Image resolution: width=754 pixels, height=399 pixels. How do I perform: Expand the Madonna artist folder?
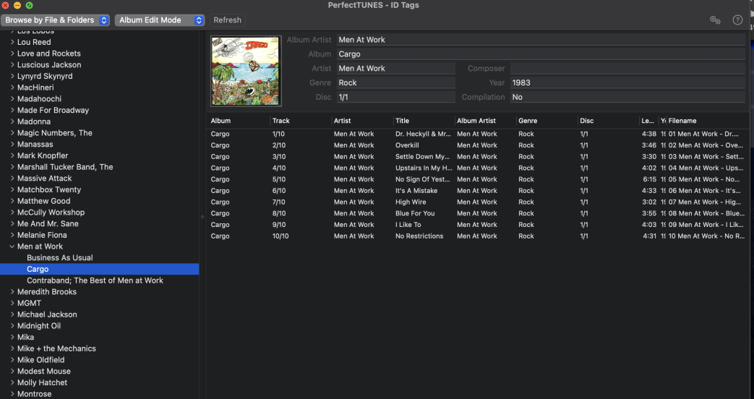12,121
